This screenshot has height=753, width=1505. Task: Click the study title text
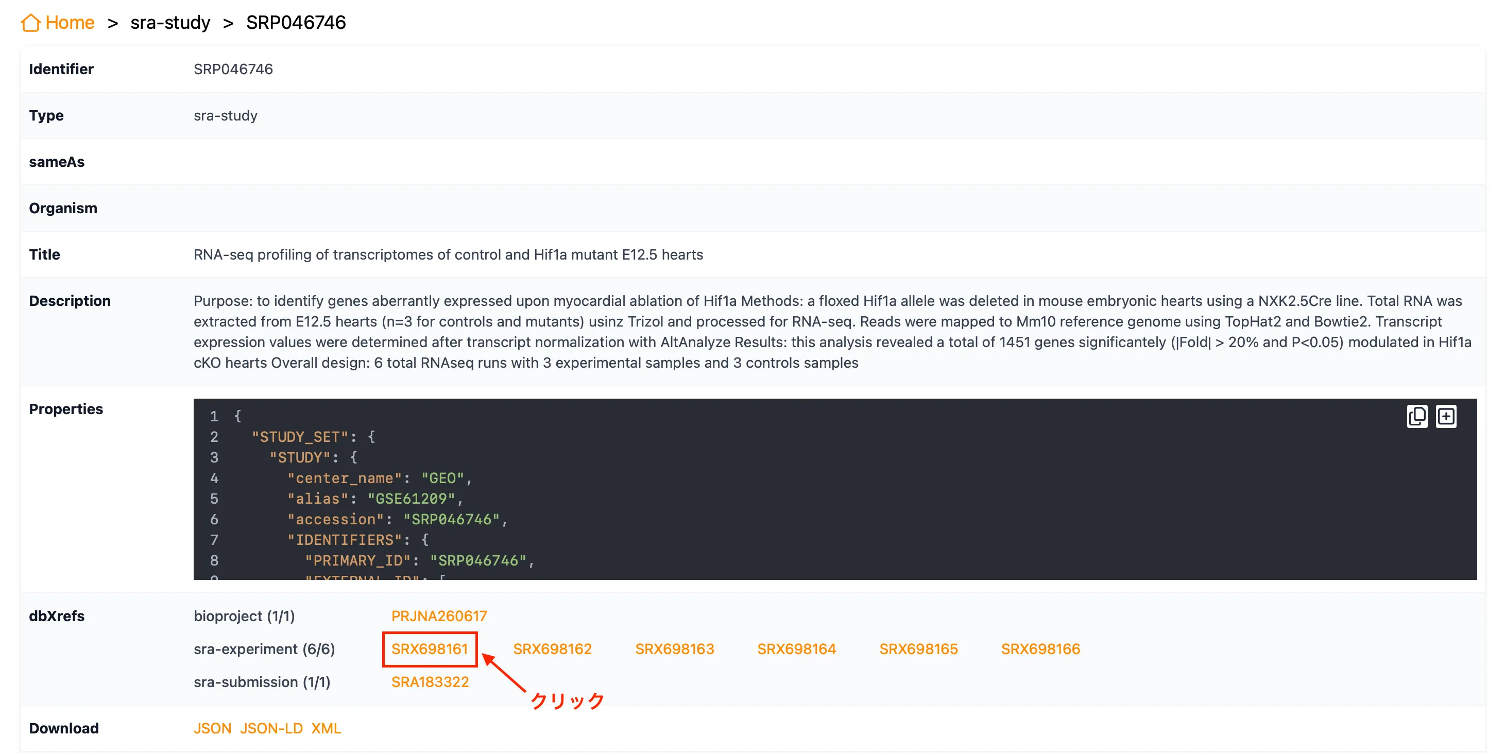click(448, 255)
